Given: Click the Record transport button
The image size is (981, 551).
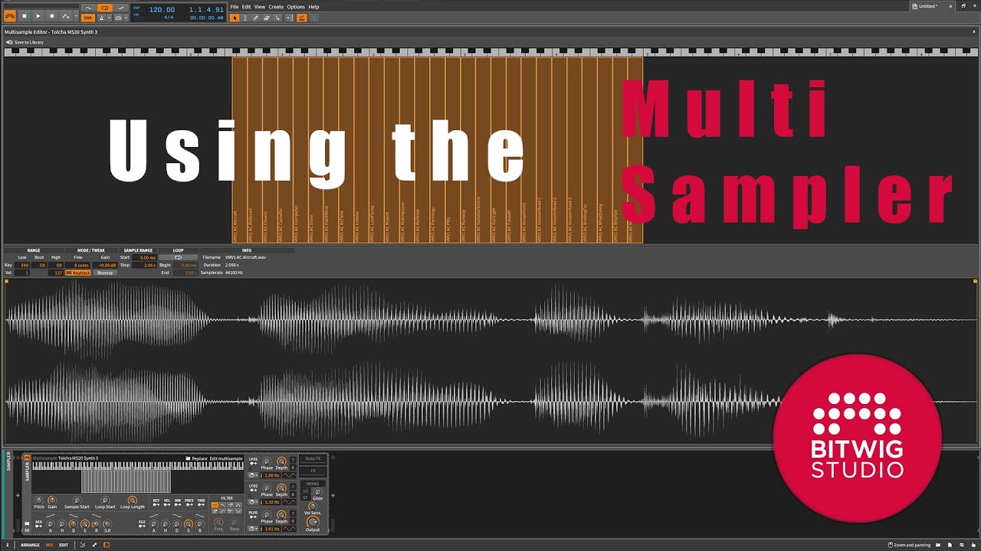Looking at the screenshot, I should click(52, 16).
